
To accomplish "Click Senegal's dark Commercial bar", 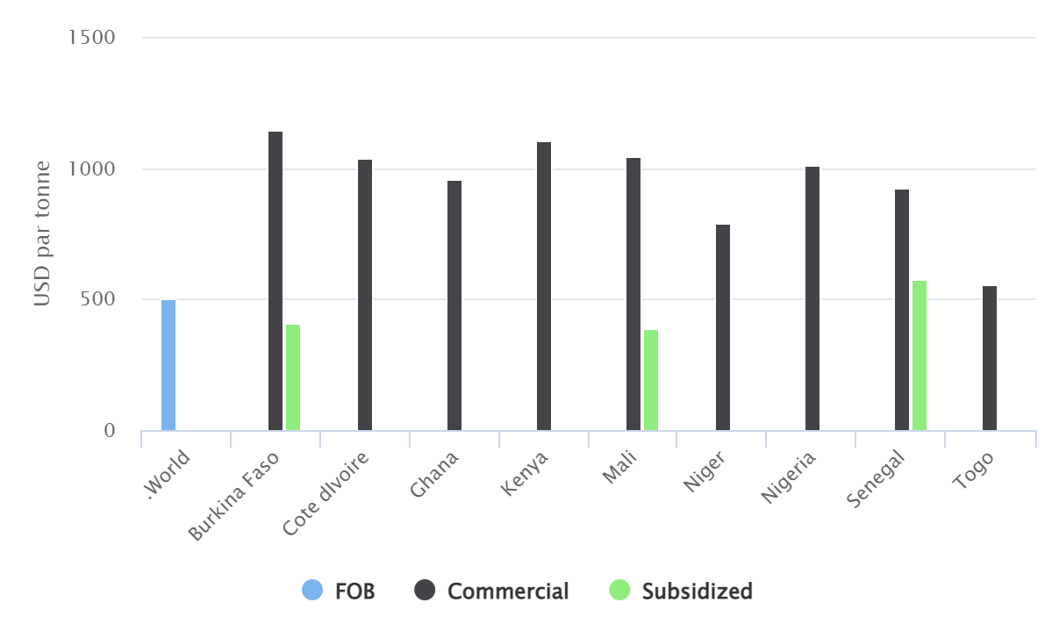I will pos(902,310).
